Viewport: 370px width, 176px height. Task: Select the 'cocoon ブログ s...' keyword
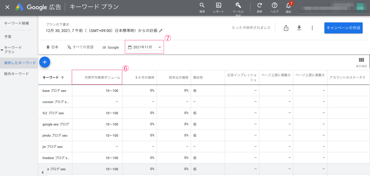(56, 102)
